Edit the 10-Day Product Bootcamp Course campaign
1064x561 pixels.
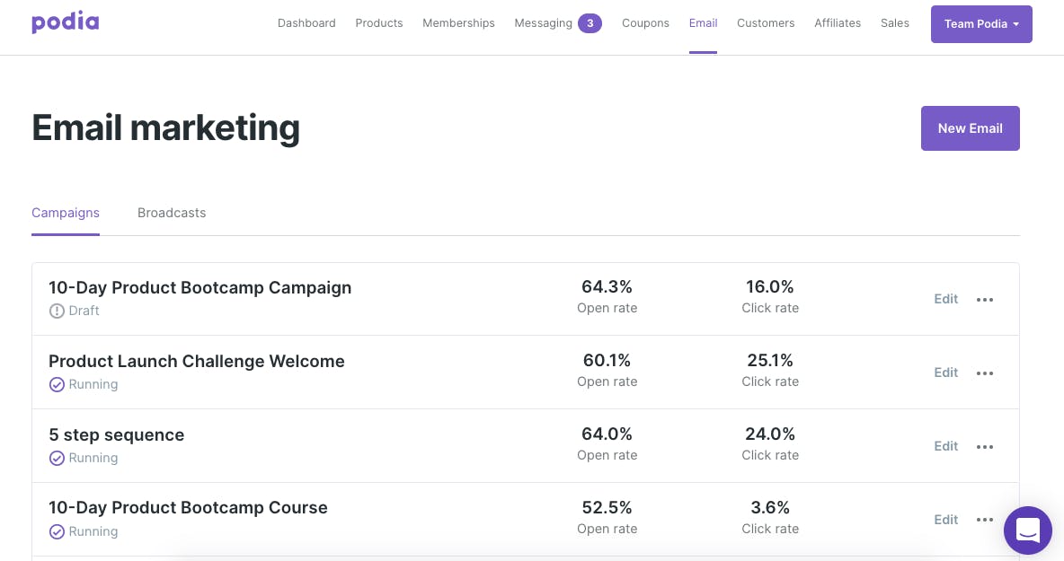tap(946, 520)
